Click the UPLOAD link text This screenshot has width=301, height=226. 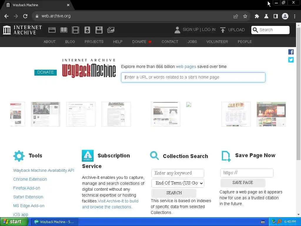point(236,30)
